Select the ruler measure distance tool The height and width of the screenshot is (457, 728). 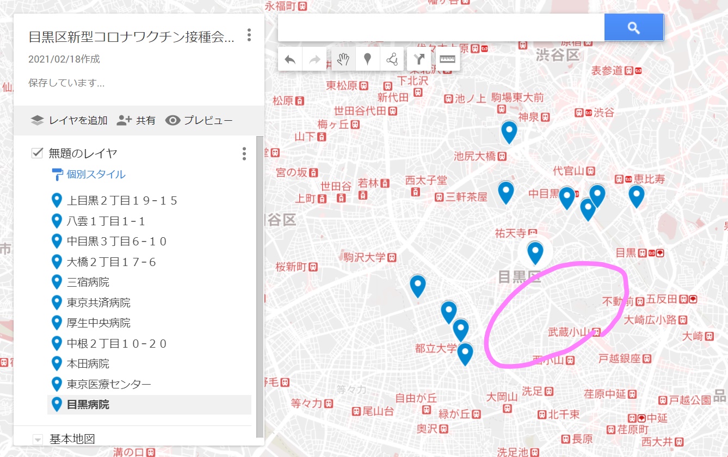pyautogui.click(x=447, y=59)
